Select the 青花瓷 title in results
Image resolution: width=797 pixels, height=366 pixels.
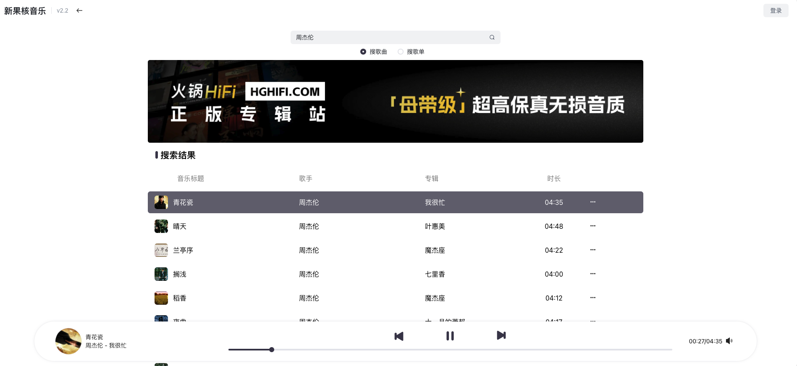[x=183, y=202]
